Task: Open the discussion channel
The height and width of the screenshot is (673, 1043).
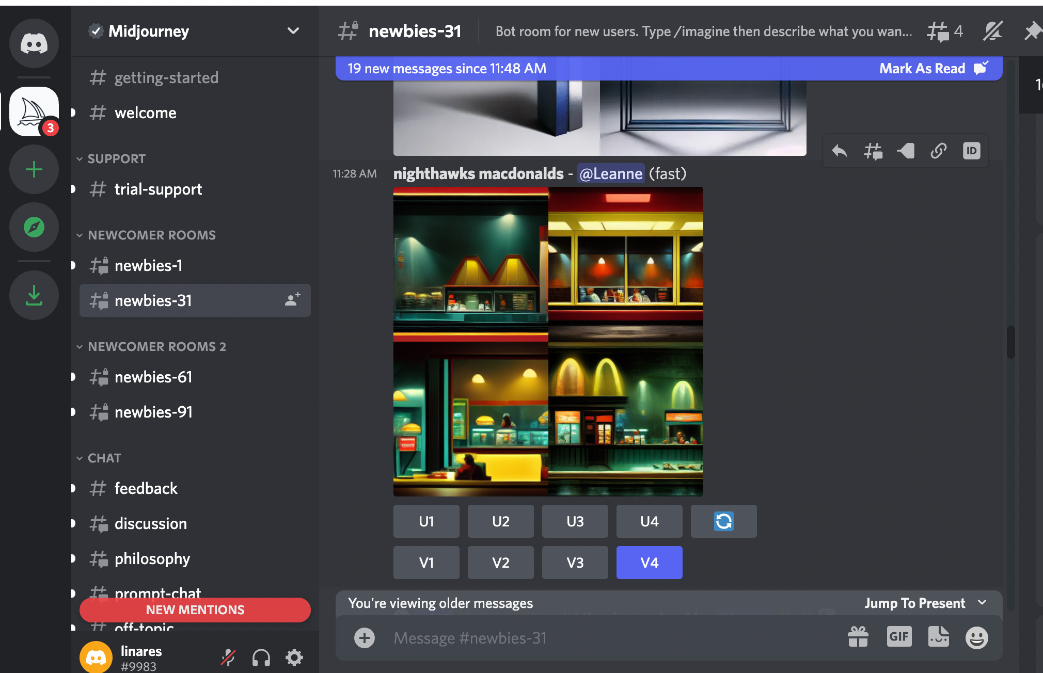Action: pos(195,523)
